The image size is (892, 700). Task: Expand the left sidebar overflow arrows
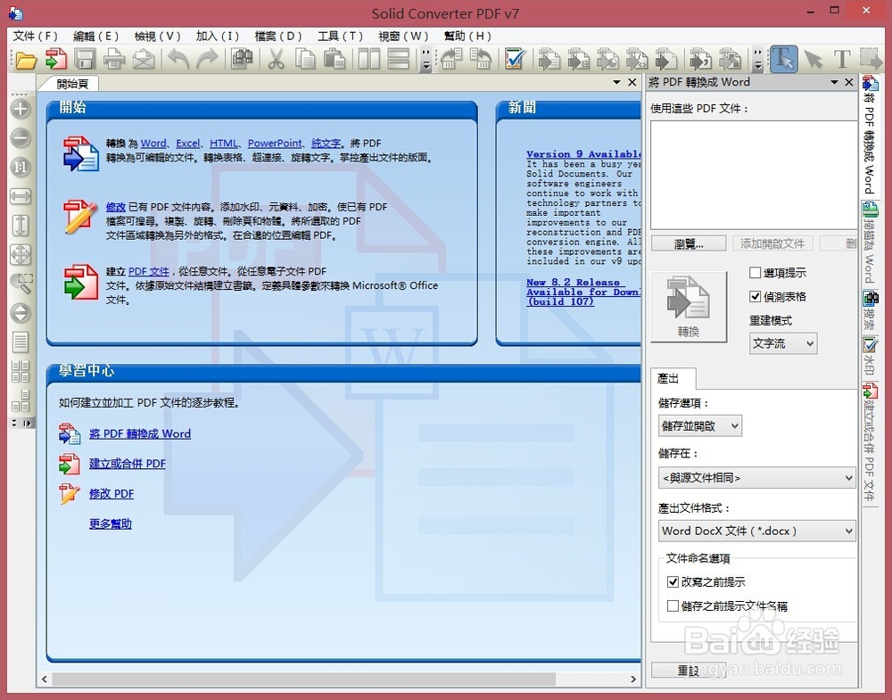tap(22, 423)
